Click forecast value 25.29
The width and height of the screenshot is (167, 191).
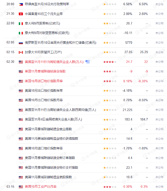pos(144,52)
